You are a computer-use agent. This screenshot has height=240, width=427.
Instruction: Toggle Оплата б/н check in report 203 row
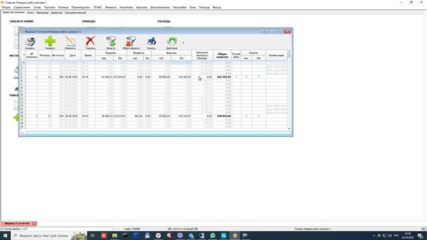click(259, 77)
